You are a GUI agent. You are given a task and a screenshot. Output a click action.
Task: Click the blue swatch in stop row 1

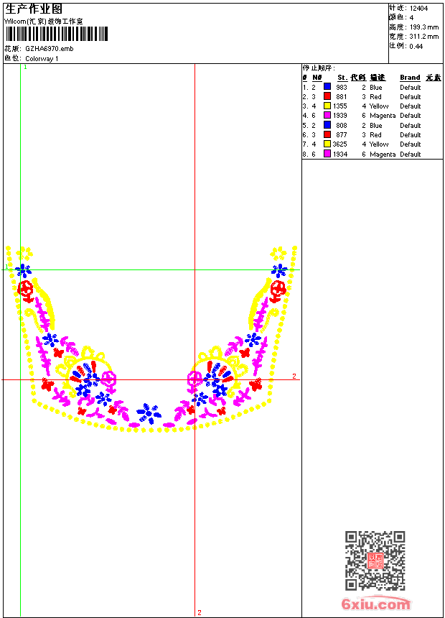[327, 88]
